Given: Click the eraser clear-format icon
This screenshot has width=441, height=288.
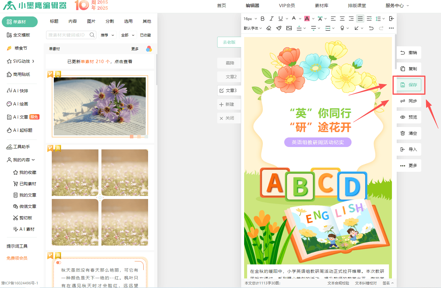Looking at the screenshot, I should click(269, 28).
